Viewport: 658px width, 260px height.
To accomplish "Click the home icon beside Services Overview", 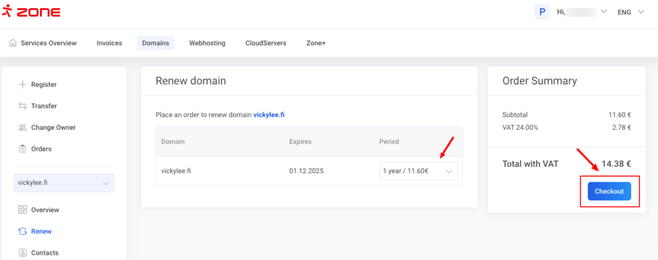I will tap(13, 43).
